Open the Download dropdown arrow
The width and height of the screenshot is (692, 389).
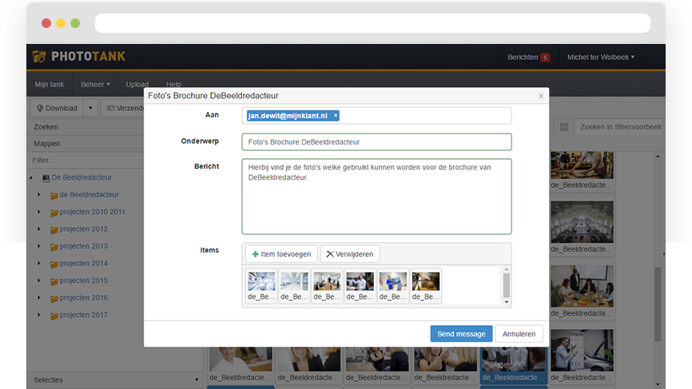90,108
